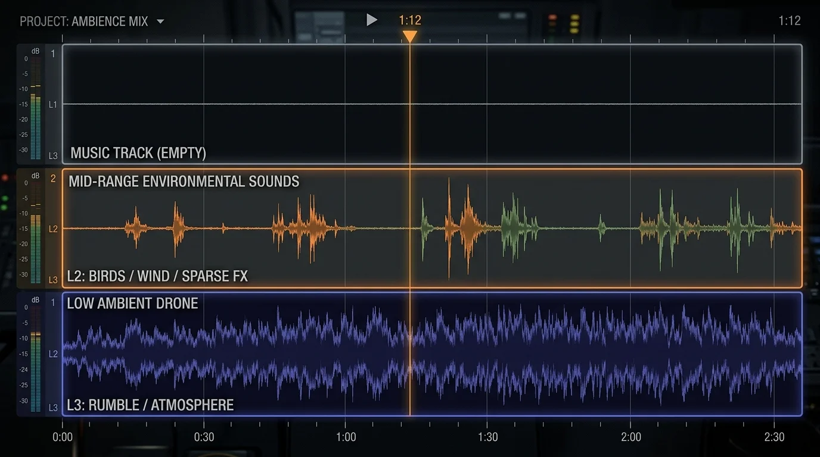The width and height of the screenshot is (820, 457).
Task: Select the green waveform cluster near 2:07
Action: tap(667, 228)
